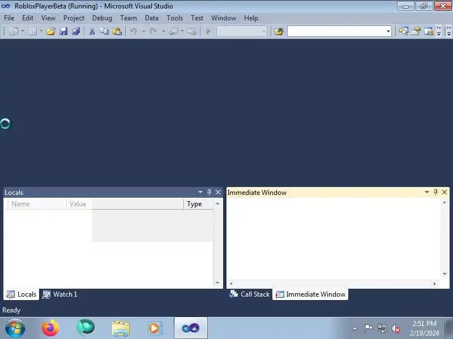Click the Save All icon
Image resolution: width=453 pixels, height=339 pixels.
pyautogui.click(x=76, y=31)
